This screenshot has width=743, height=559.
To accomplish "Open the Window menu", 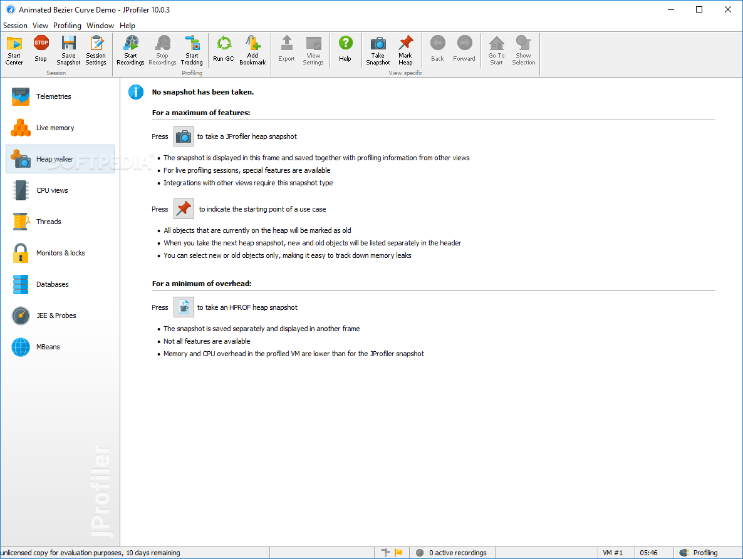I will coord(100,26).
